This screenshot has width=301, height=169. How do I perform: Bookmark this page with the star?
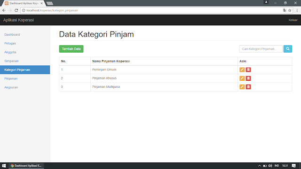[x=290, y=10]
